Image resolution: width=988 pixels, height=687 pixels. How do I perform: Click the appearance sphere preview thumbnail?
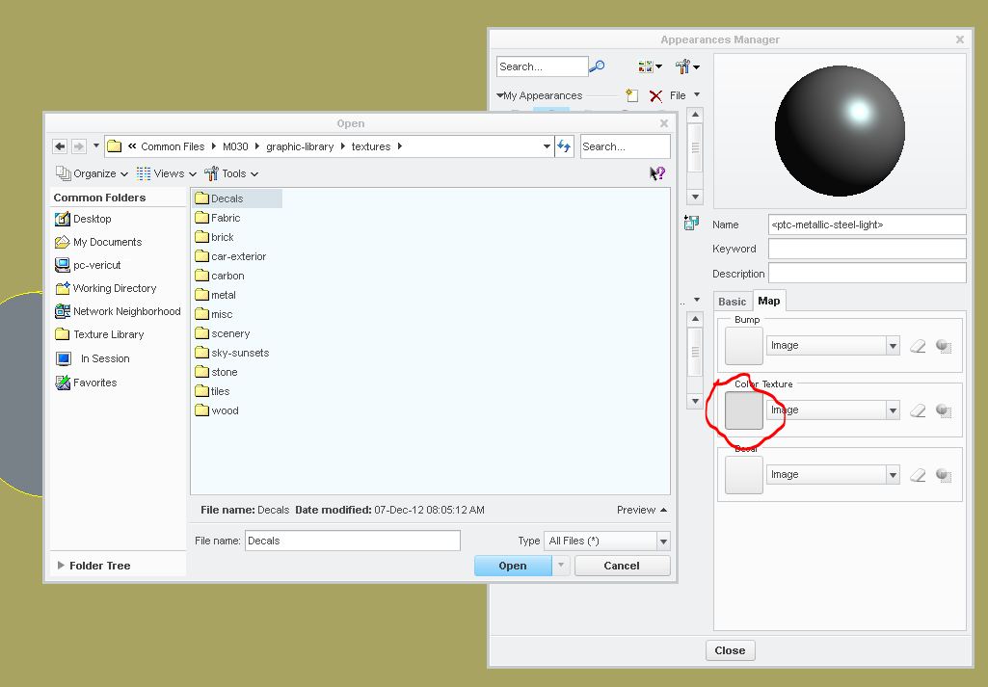click(840, 131)
